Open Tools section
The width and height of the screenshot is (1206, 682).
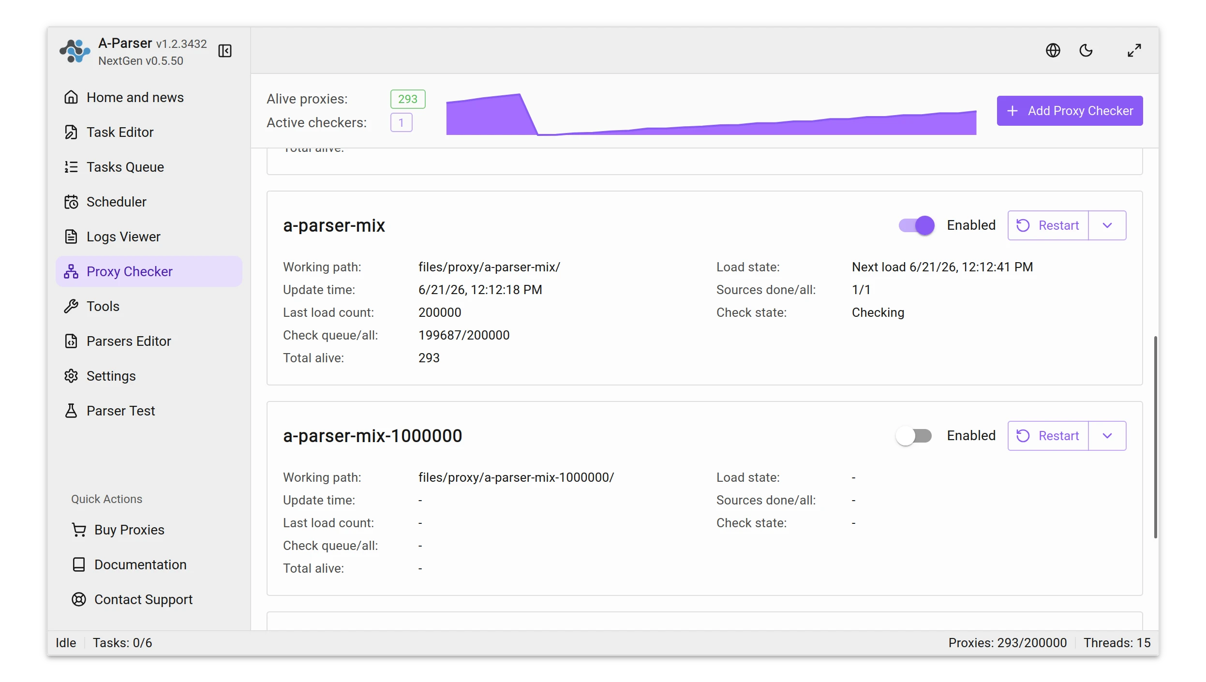tap(149, 306)
